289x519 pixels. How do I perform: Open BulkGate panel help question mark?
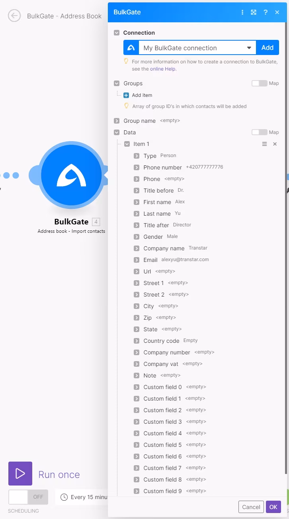point(266,12)
